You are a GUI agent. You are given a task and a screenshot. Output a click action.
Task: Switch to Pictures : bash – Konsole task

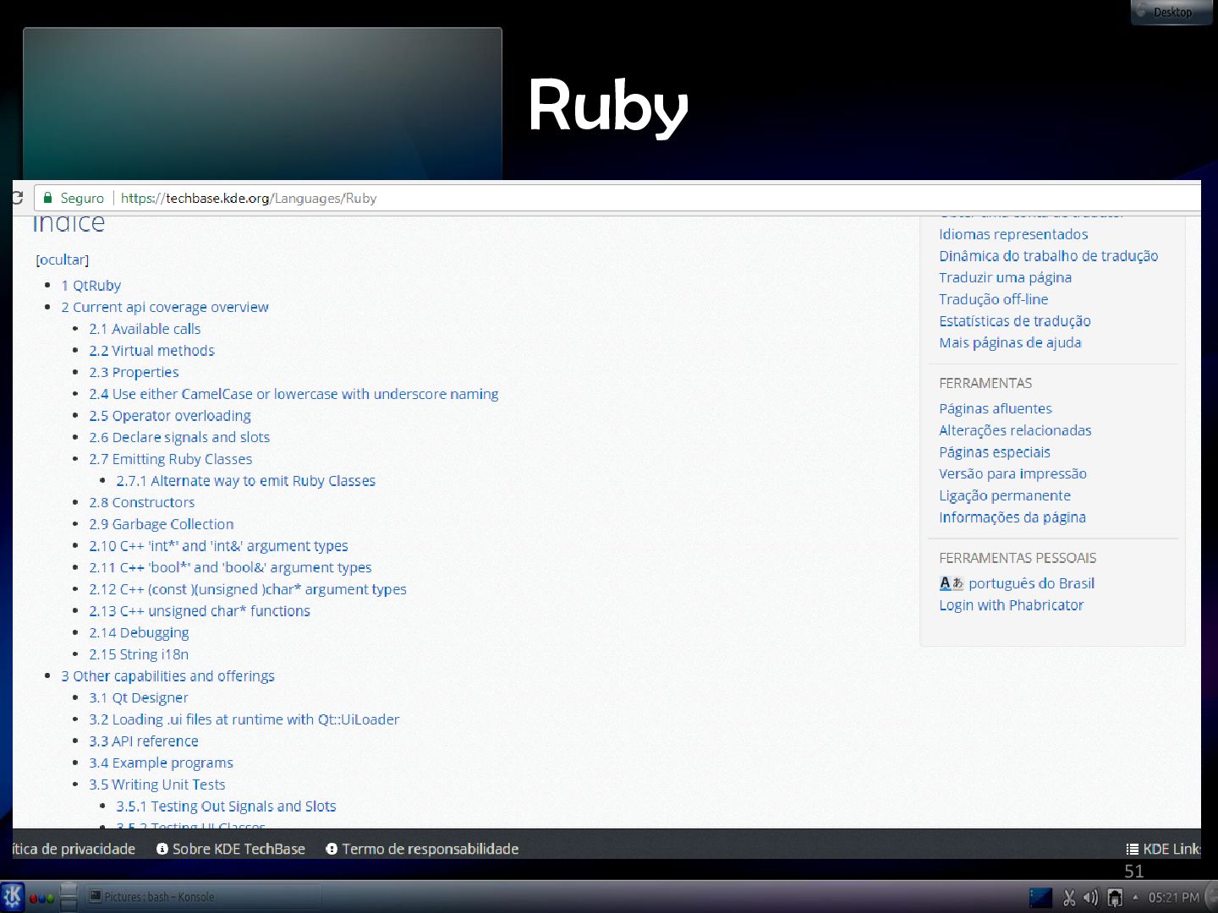click(x=203, y=897)
